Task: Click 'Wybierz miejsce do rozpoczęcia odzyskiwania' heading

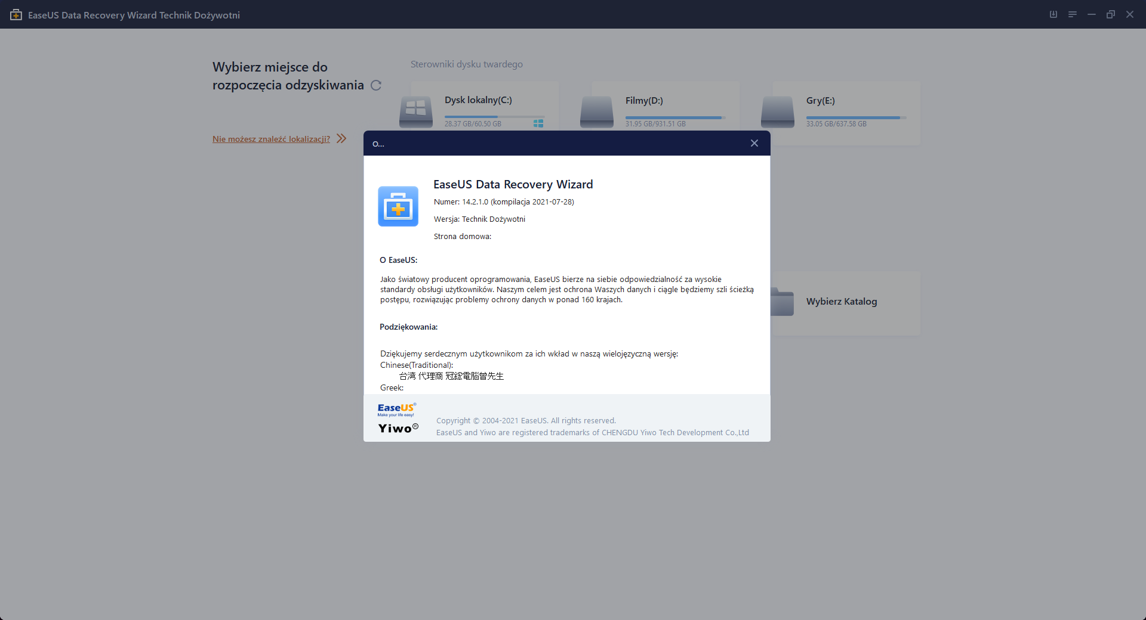Action: 288,76
